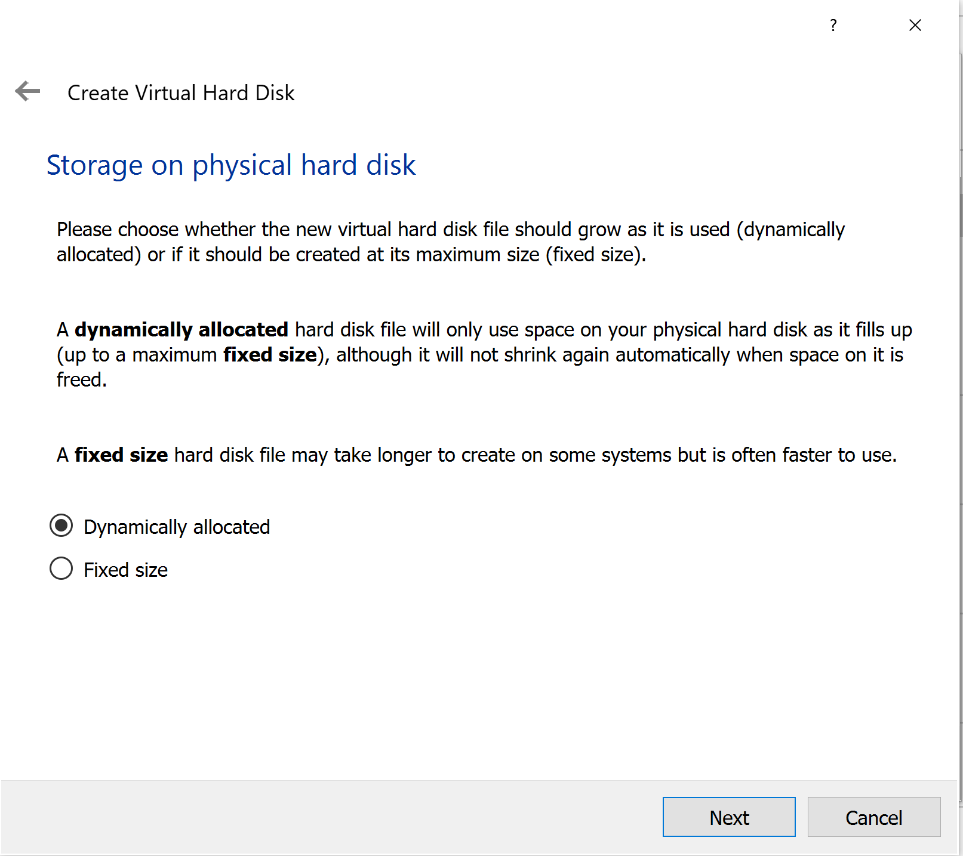Click "(dynamically" ending the first paragraph line
Image resolution: width=963 pixels, height=856 pixels.
coord(790,230)
